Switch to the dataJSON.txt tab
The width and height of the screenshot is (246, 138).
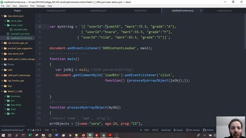click(141, 11)
